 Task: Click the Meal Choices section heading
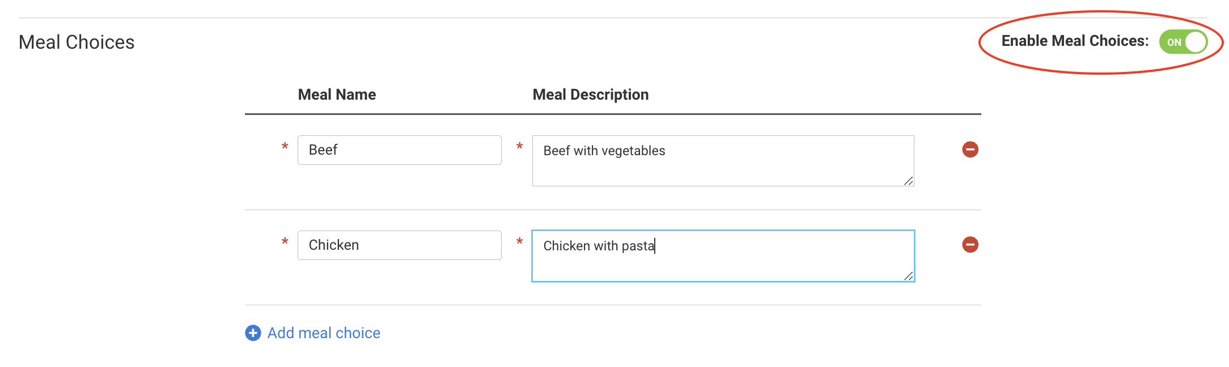point(77,42)
